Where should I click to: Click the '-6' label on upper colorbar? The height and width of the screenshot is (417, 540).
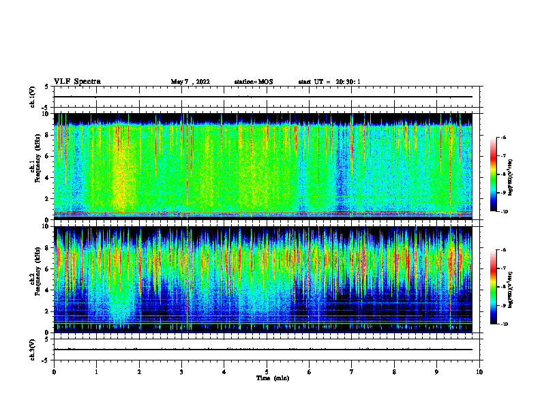tap(503, 137)
